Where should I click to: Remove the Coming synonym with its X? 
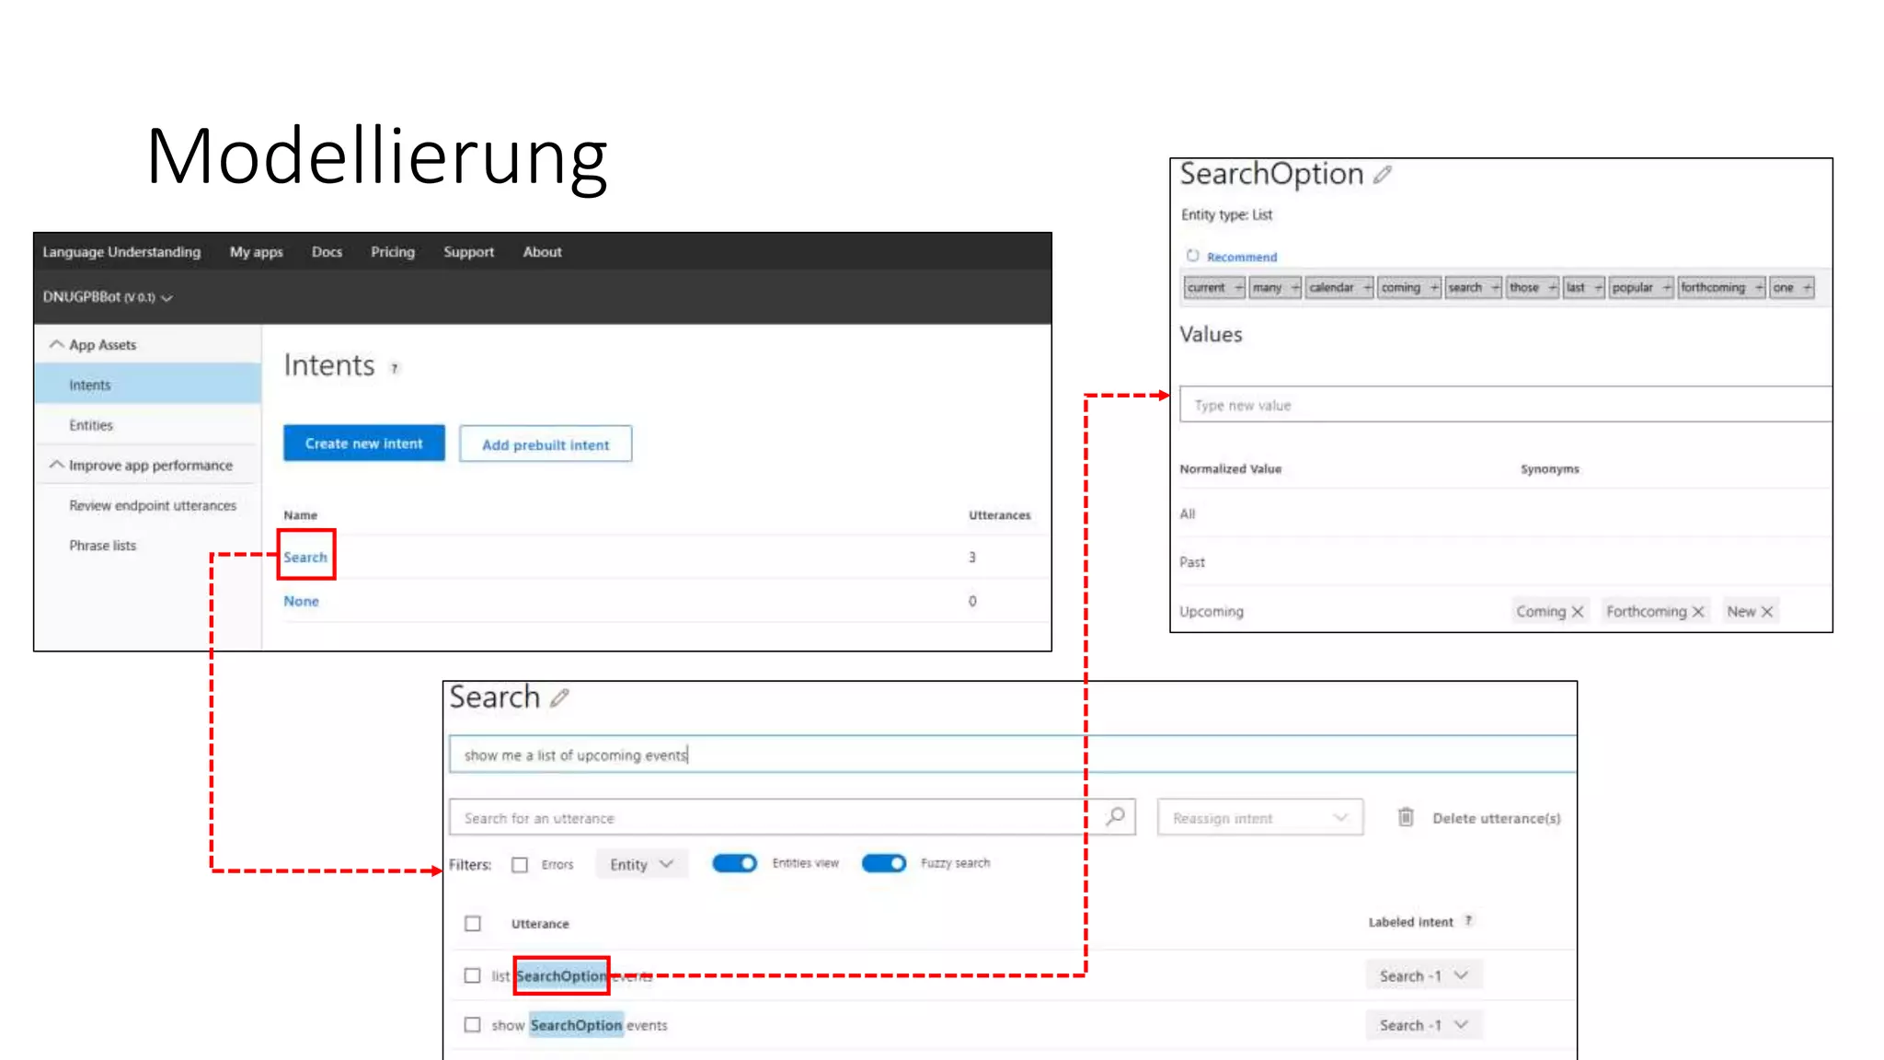click(x=1578, y=612)
